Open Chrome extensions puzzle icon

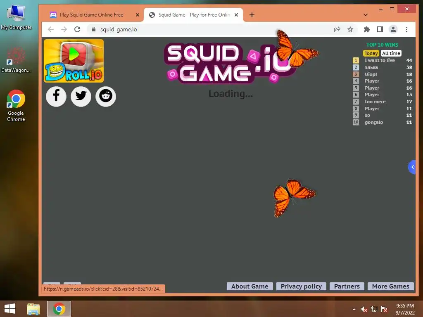367,29
